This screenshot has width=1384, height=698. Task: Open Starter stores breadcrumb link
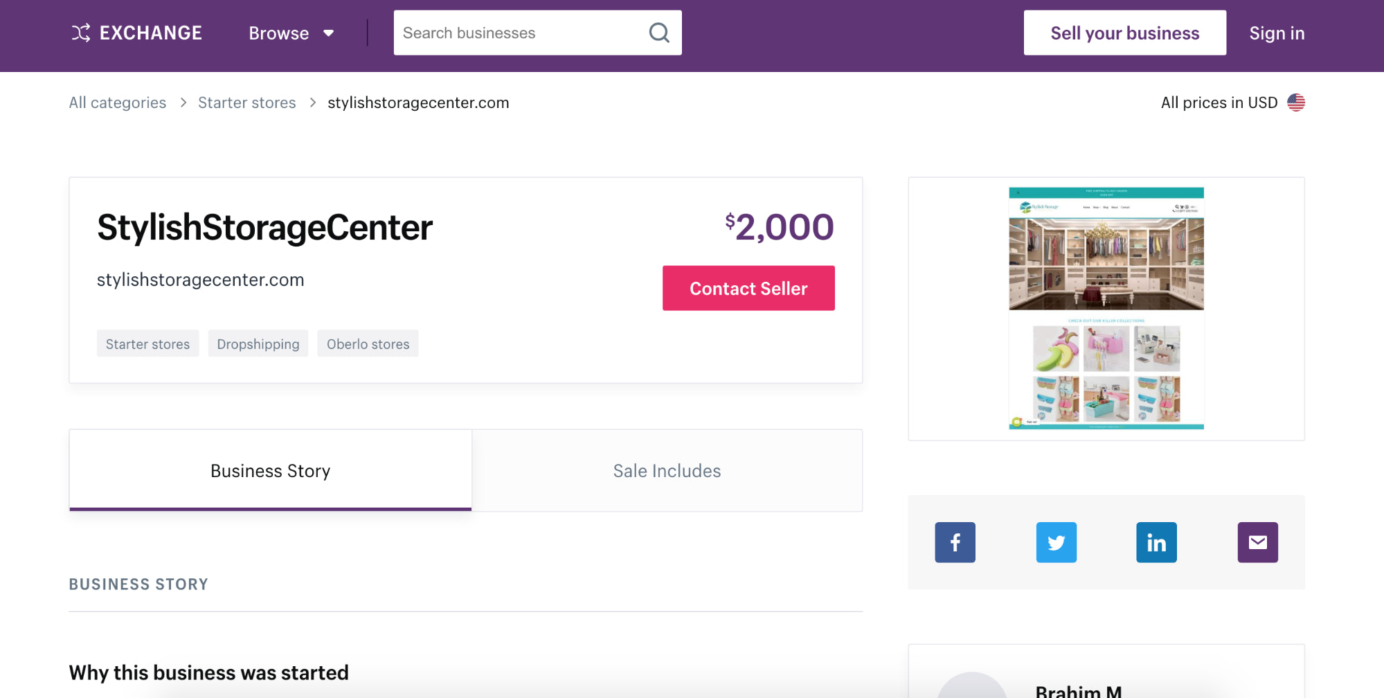pos(247,102)
